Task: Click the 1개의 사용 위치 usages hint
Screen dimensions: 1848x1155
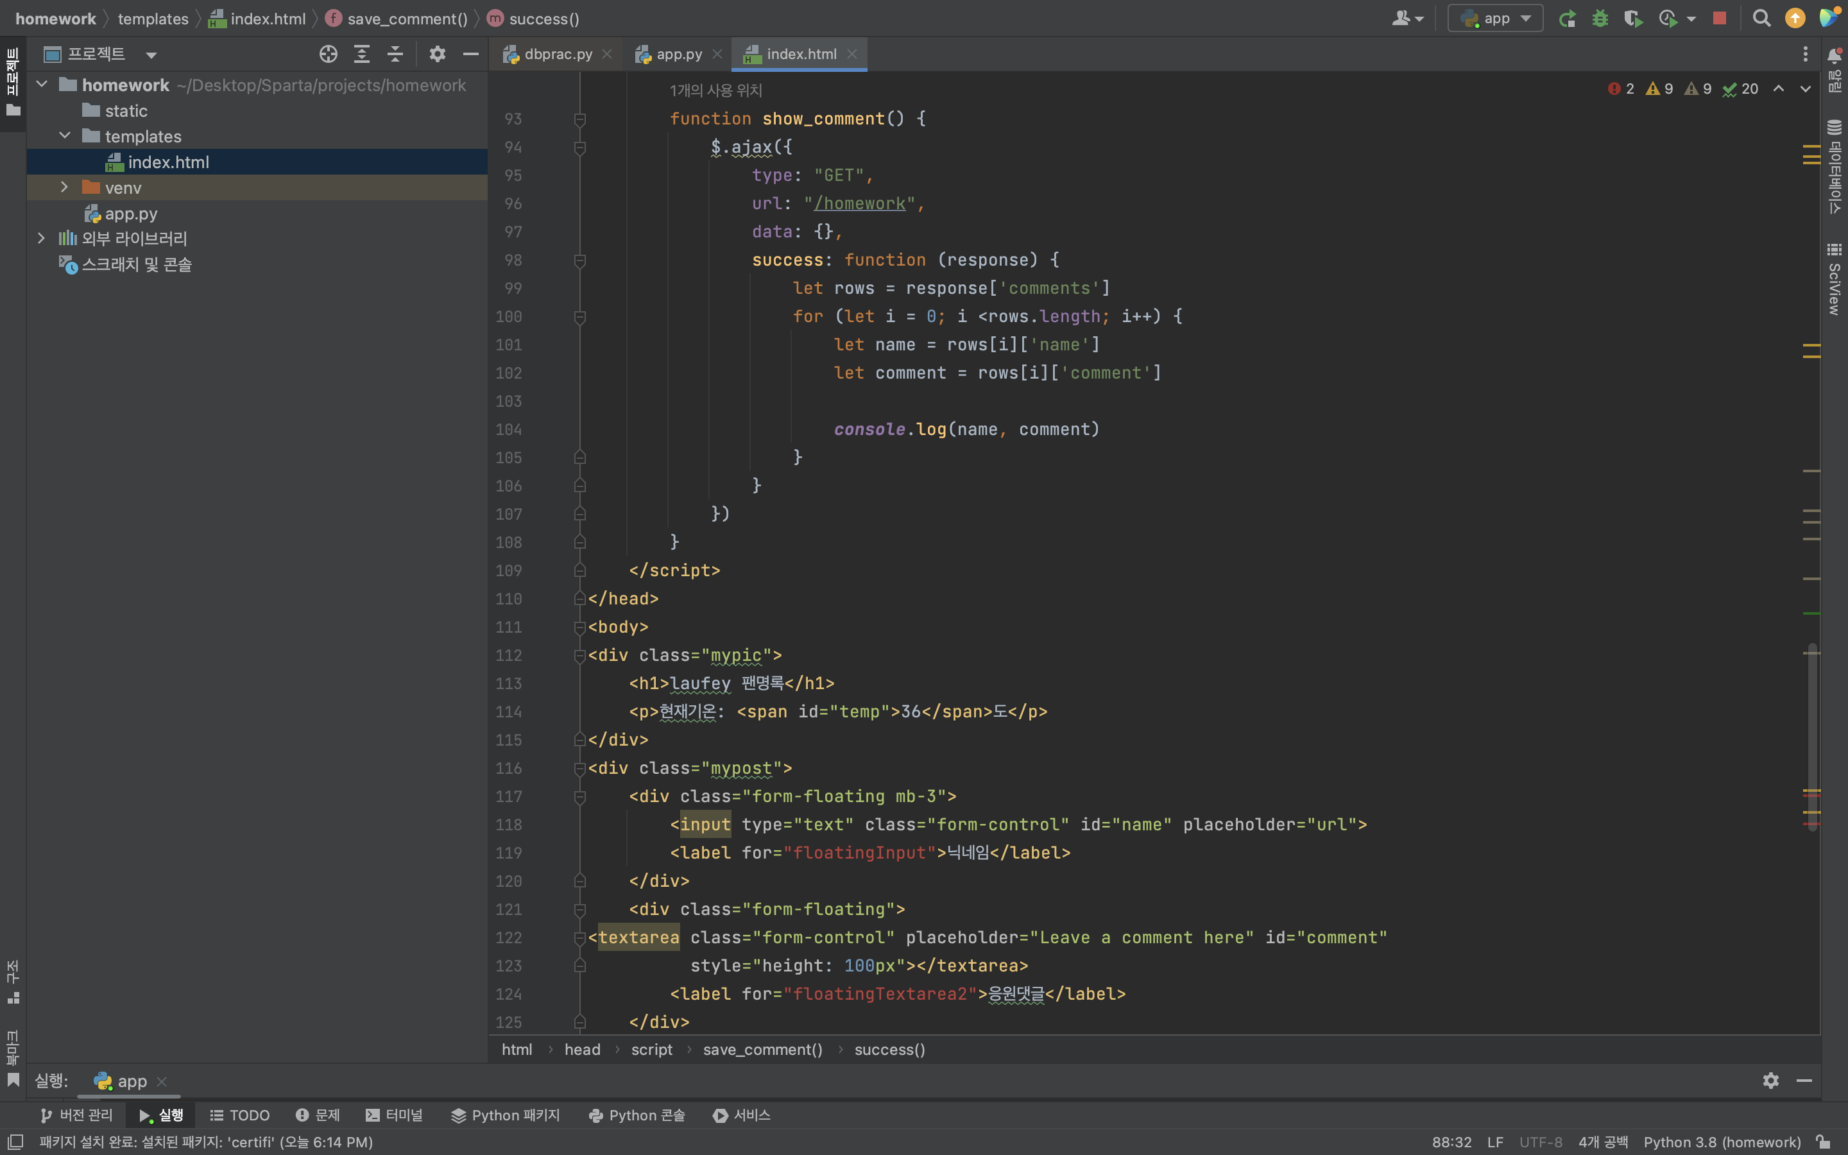Action: click(x=715, y=90)
